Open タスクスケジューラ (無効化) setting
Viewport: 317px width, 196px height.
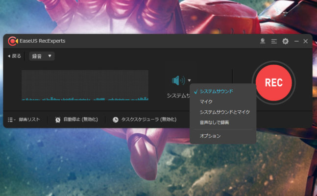coord(149,120)
